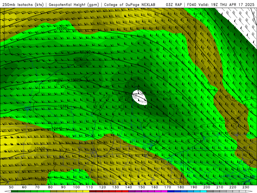Click the 100 kts colorbar label
Viewport: 257px width, 193px height.
click(x=76, y=187)
